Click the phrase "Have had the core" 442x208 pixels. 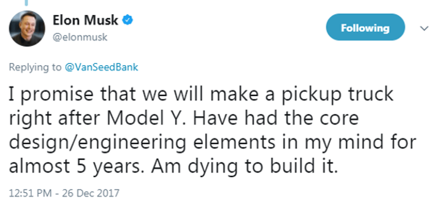[x=281, y=119]
